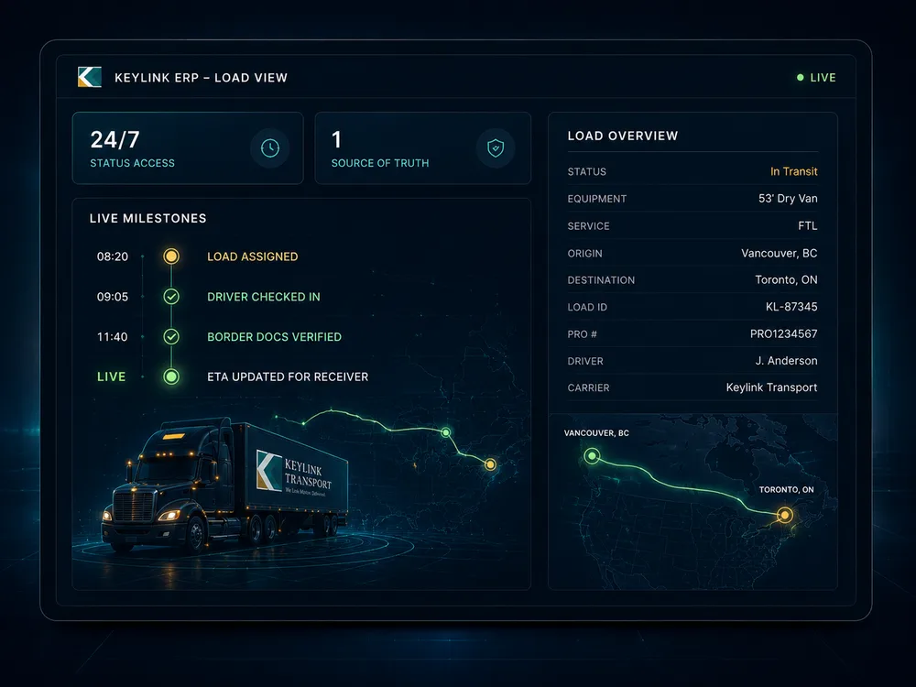Click the 08:20 timestamp
The height and width of the screenshot is (687, 916).
coord(112,256)
